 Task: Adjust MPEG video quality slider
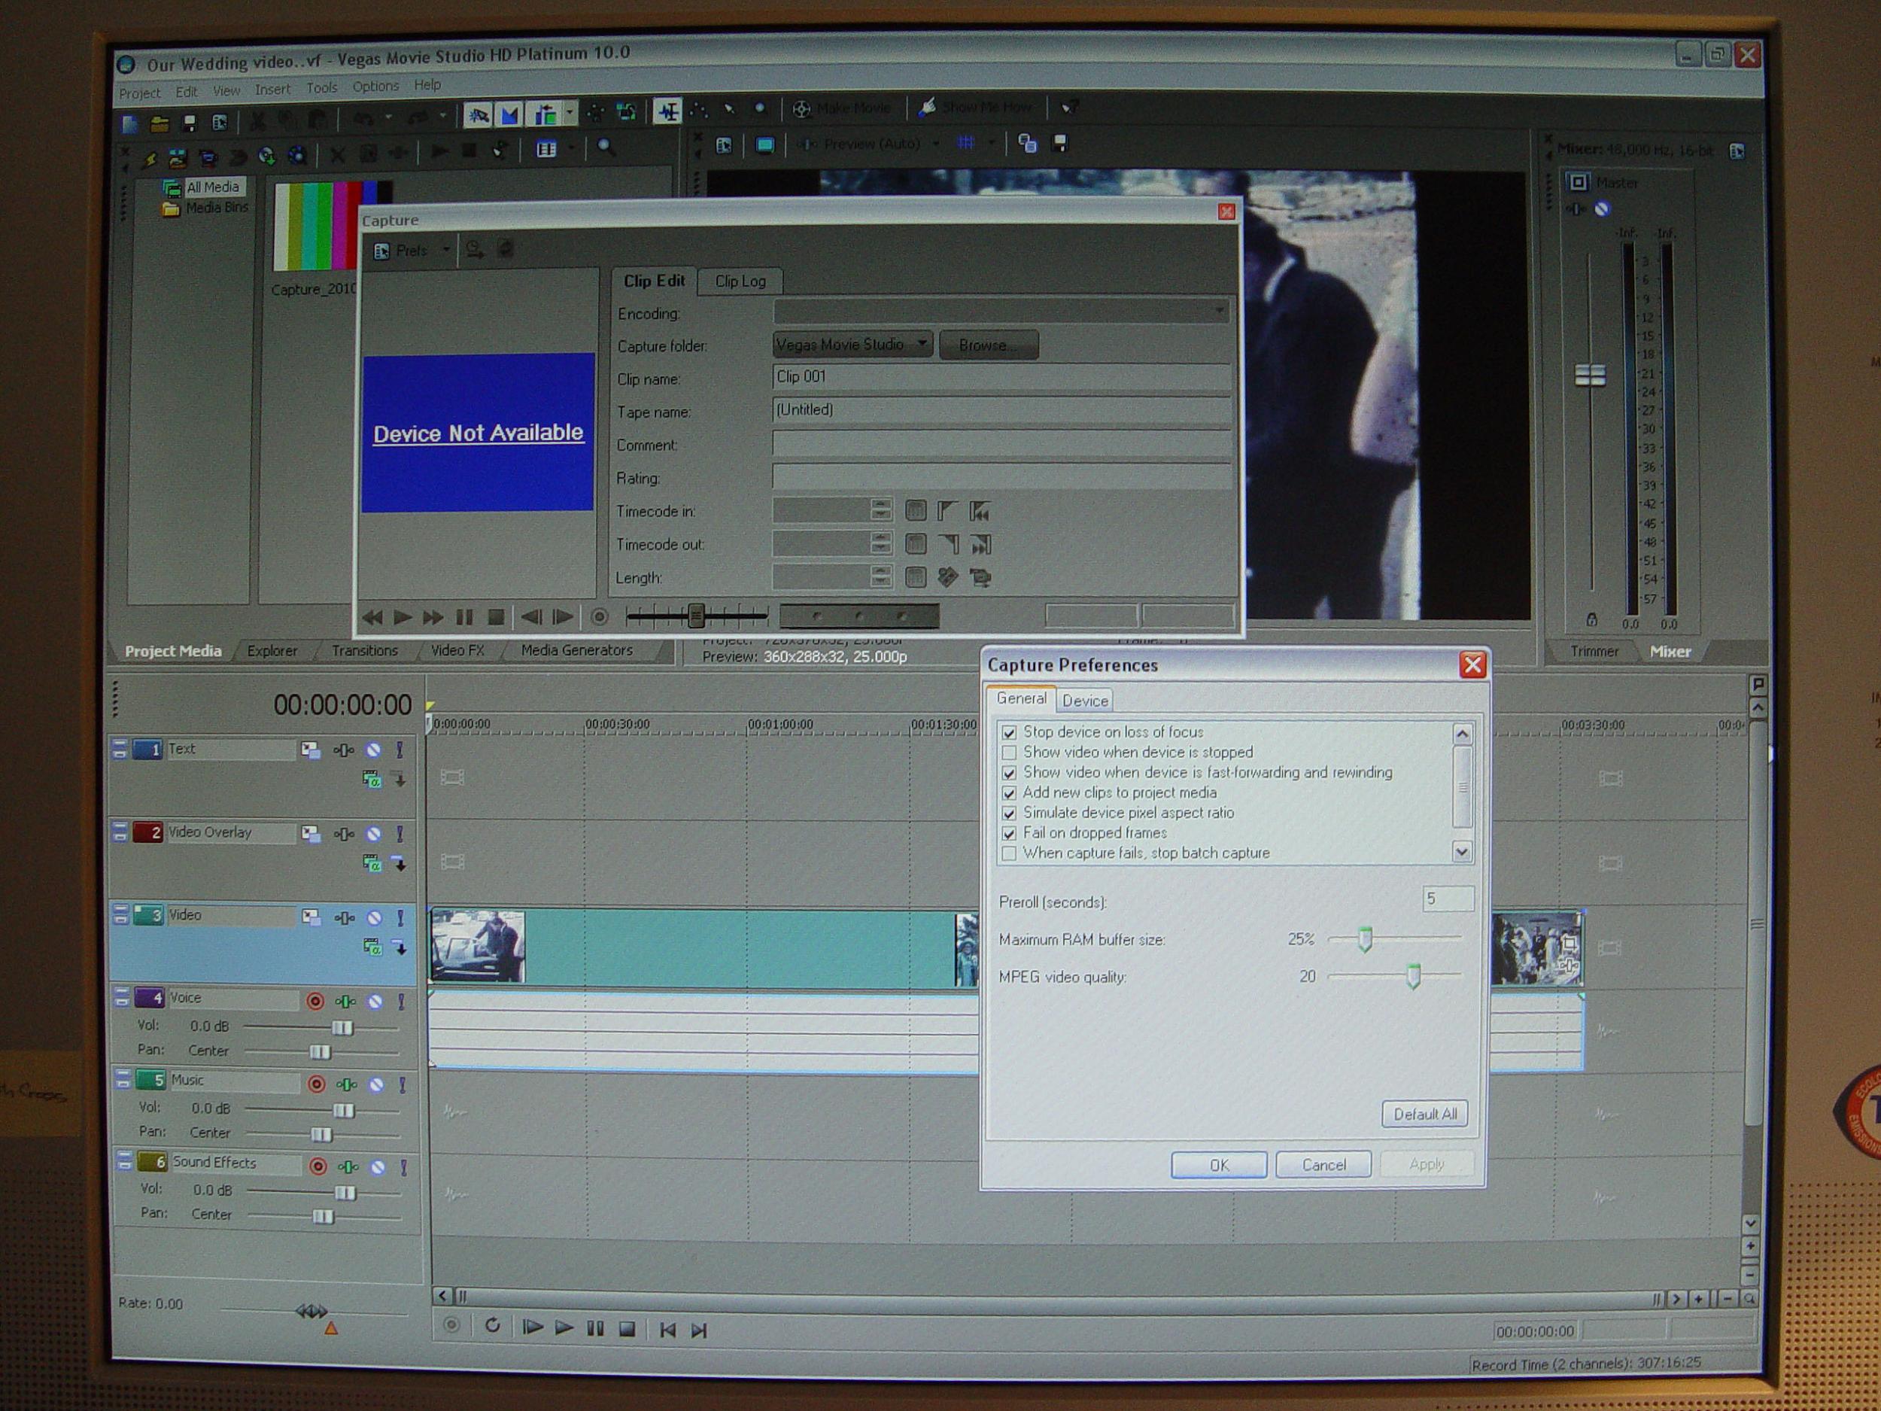pyautogui.click(x=1412, y=976)
